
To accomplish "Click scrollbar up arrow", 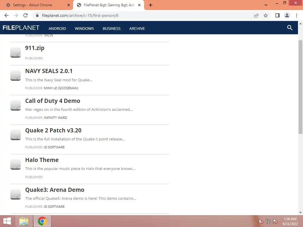I will [300, 24].
